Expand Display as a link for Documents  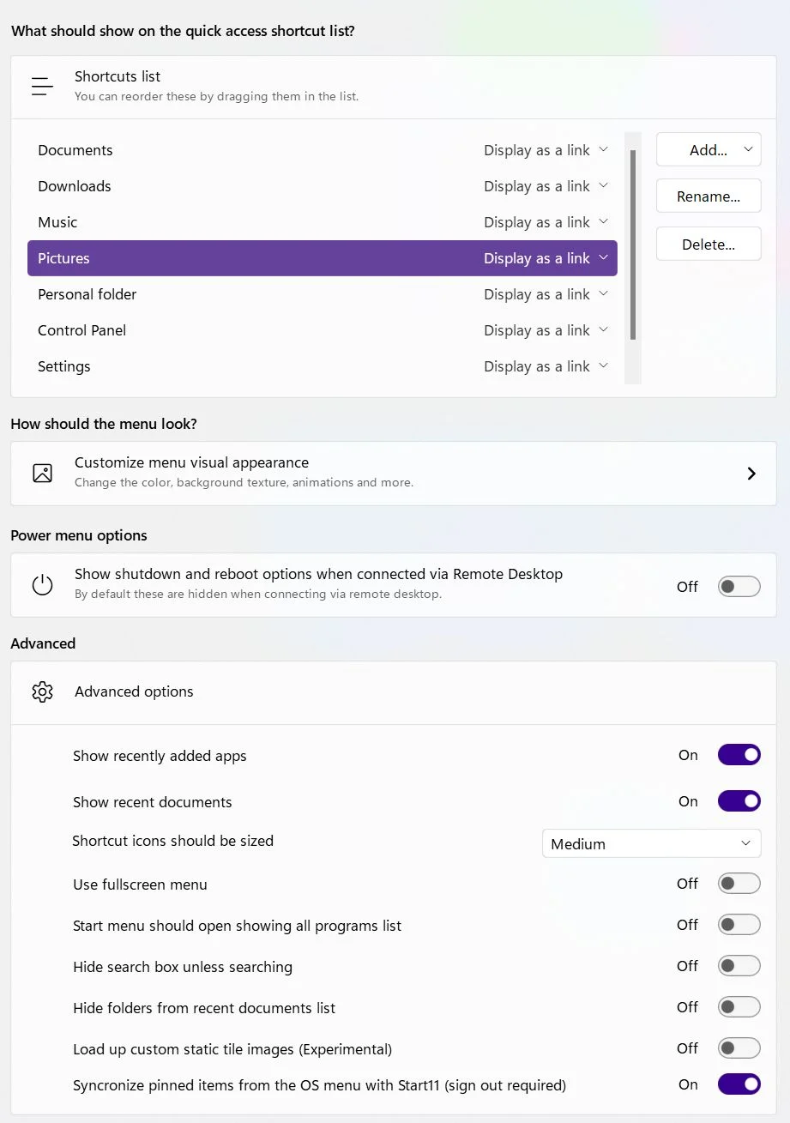click(546, 150)
